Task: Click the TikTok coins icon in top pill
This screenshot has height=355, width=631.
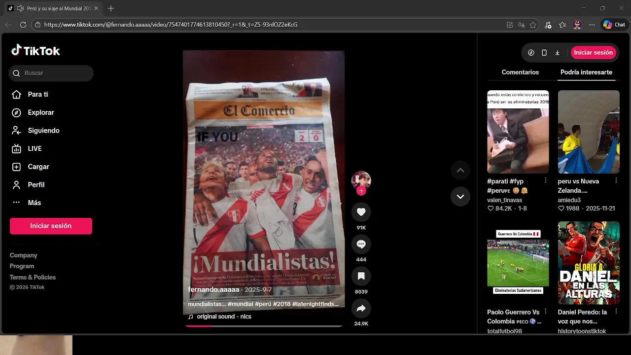Action: point(531,52)
